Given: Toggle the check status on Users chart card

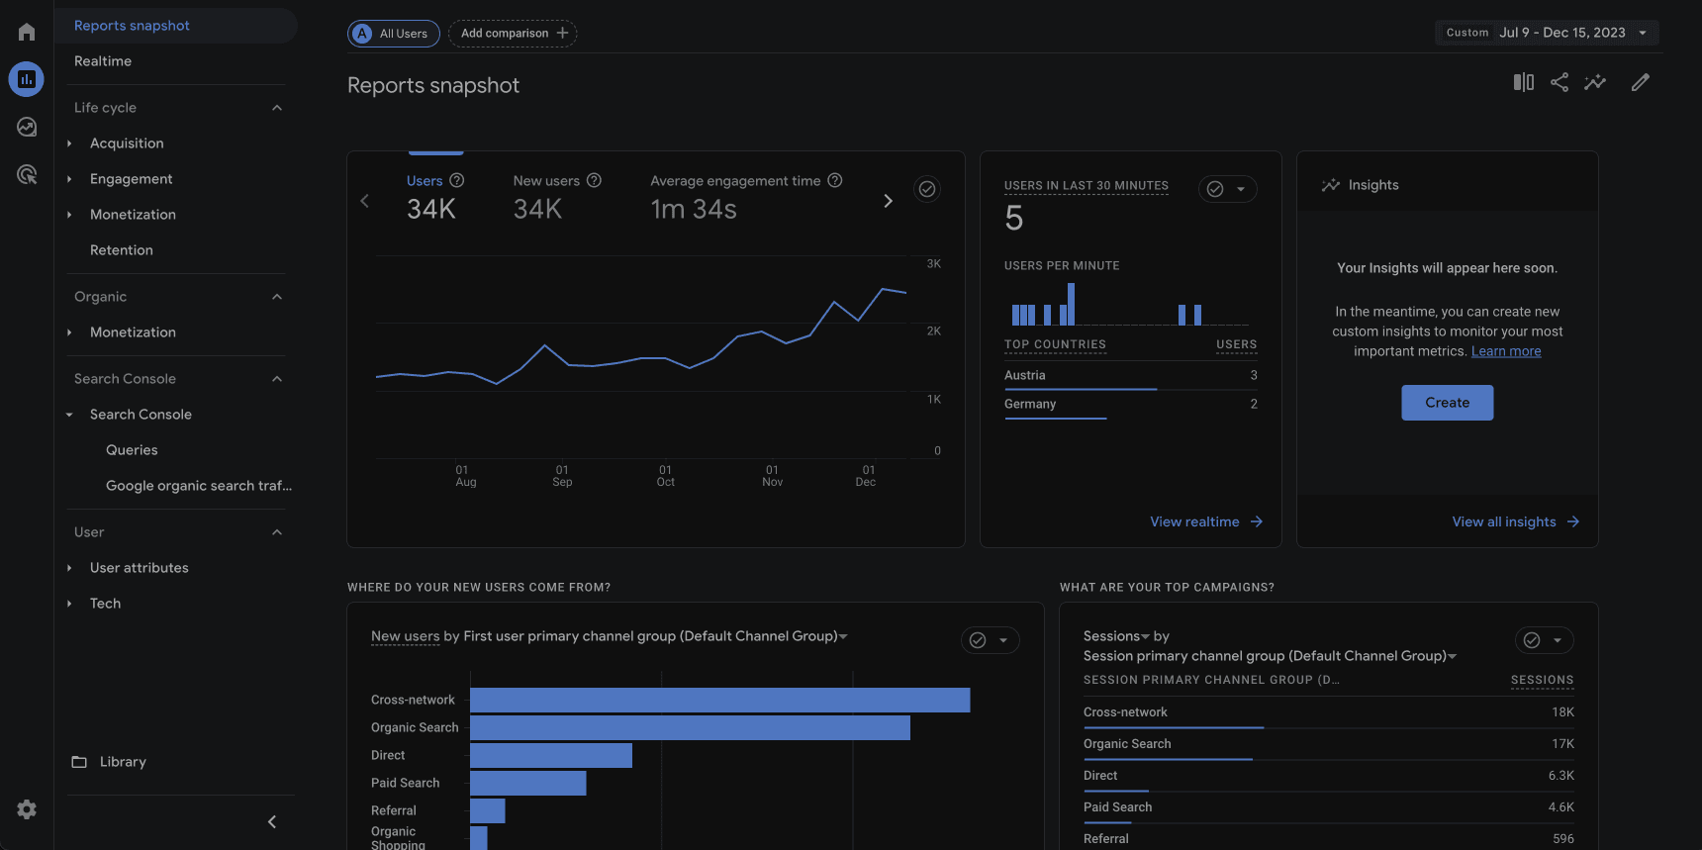Looking at the screenshot, I should [x=926, y=189].
